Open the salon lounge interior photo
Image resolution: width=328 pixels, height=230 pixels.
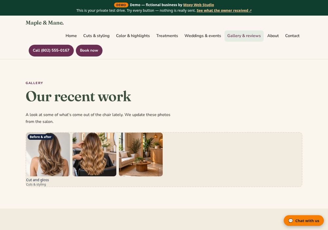pos(141,154)
